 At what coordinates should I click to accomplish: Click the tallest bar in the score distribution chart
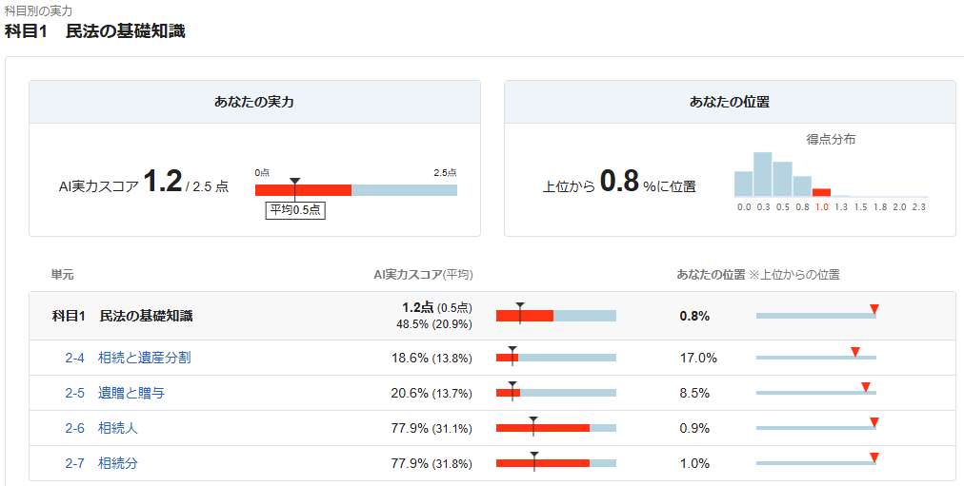click(762, 174)
